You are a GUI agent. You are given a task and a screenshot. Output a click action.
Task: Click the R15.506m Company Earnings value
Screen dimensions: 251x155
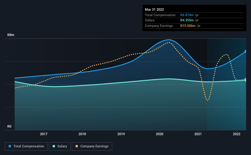[x=188, y=26]
